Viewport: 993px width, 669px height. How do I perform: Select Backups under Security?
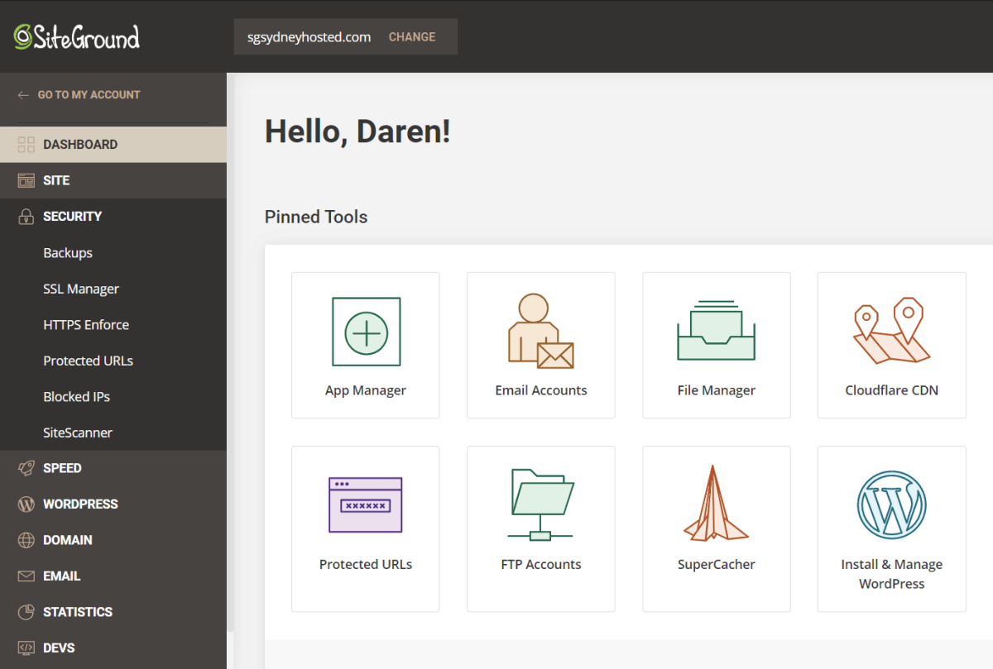pos(68,253)
